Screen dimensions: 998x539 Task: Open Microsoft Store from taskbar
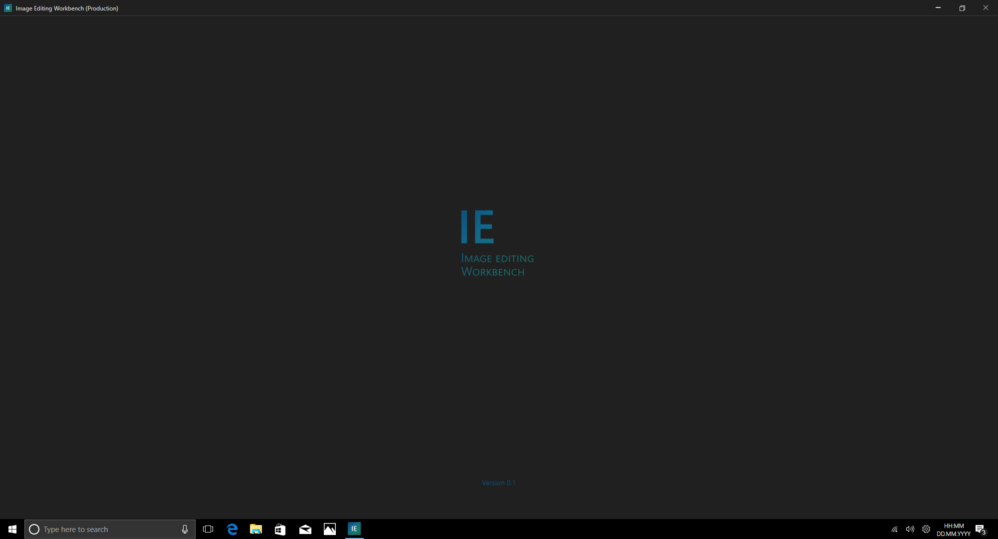280,529
